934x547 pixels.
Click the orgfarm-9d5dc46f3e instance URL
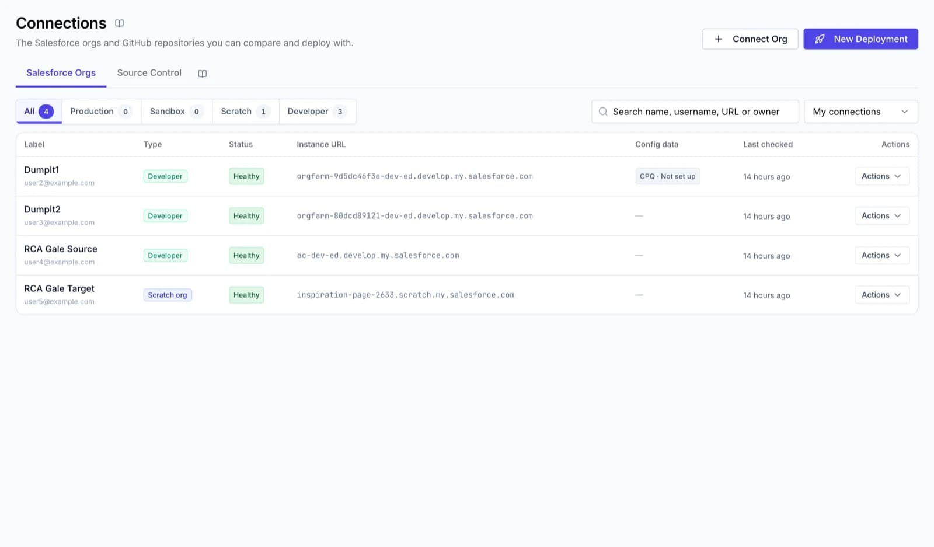(414, 176)
